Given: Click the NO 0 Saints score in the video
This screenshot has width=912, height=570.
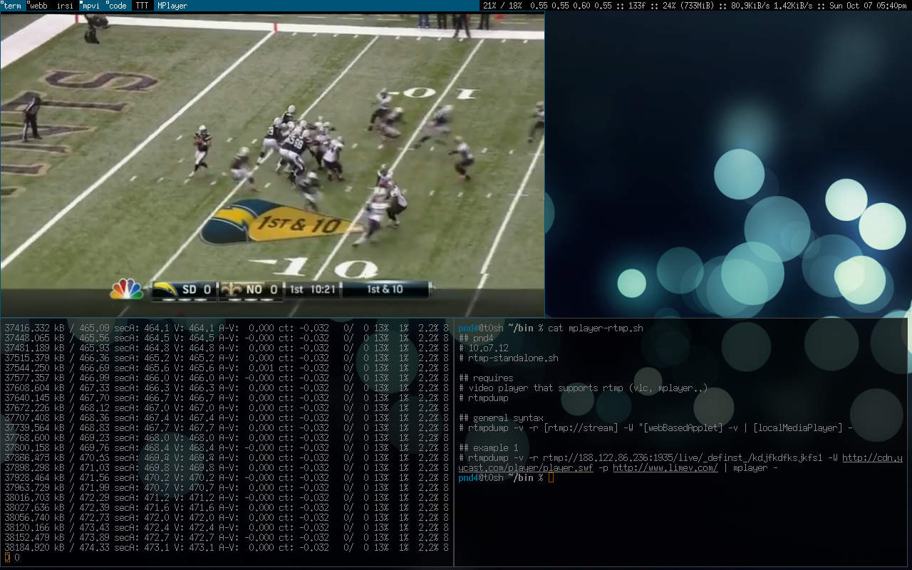Looking at the screenshot, I should pyautogui.click(x=251, y=289).
